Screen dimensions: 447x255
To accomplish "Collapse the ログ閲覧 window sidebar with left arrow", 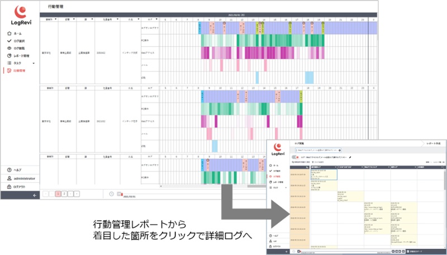I will click(287, 252).
